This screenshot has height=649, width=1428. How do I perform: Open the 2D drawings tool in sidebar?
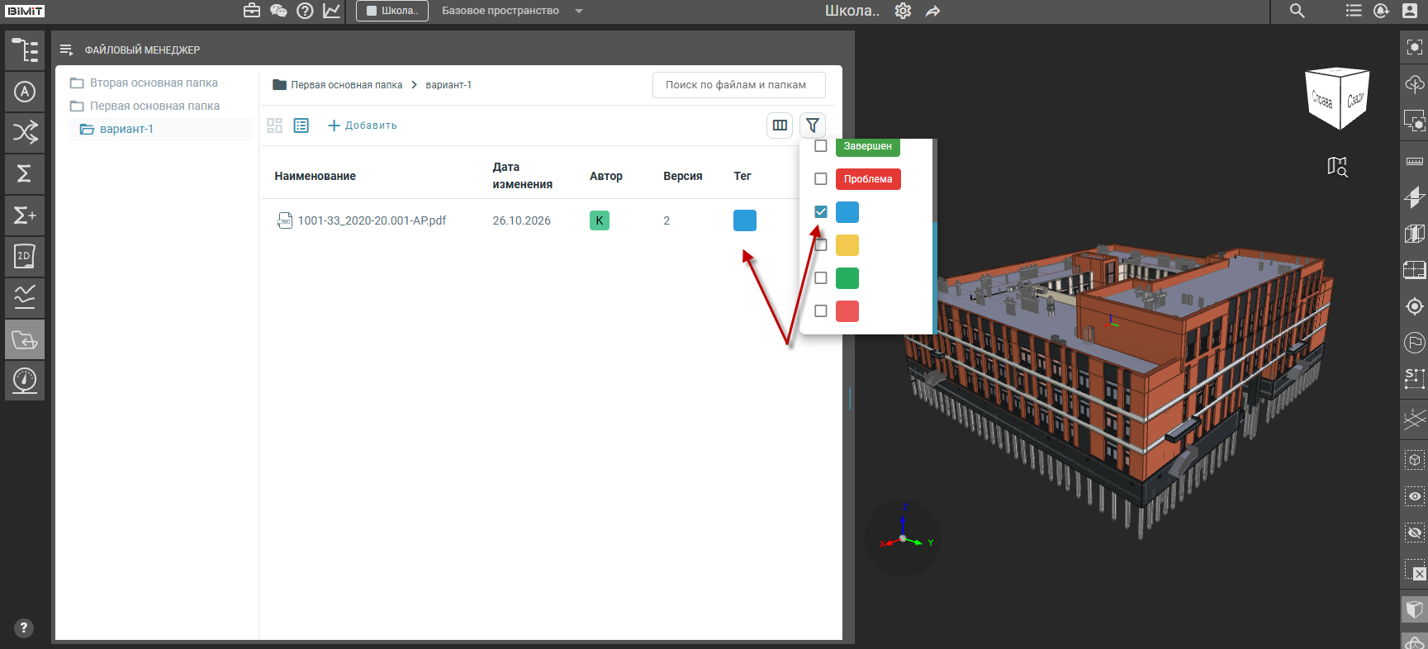25,256
